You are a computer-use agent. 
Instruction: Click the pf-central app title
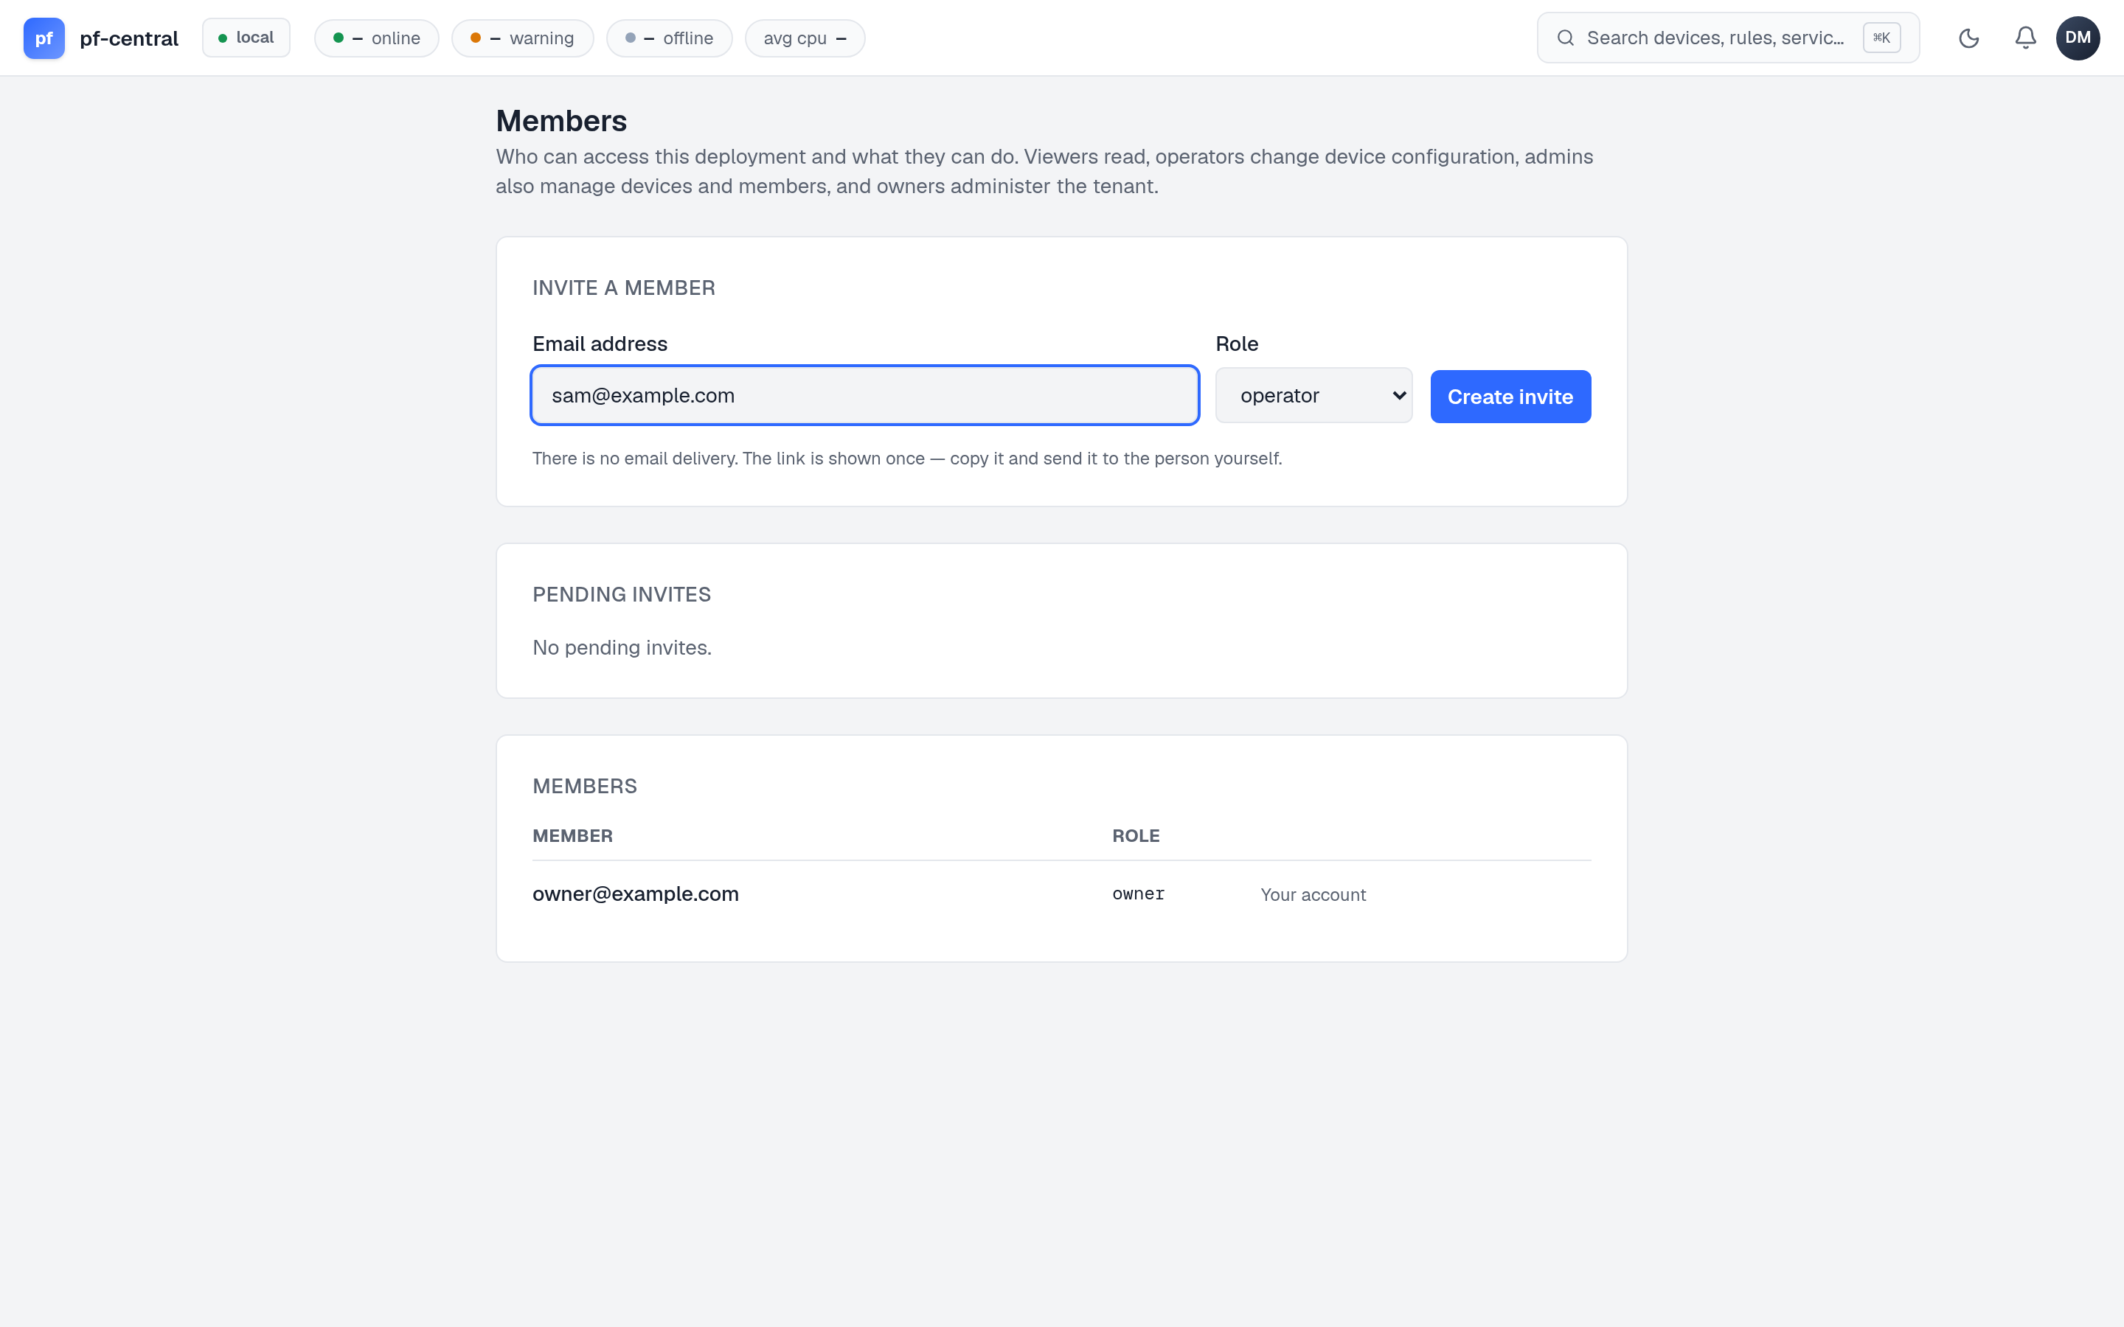tap(129, 38)
